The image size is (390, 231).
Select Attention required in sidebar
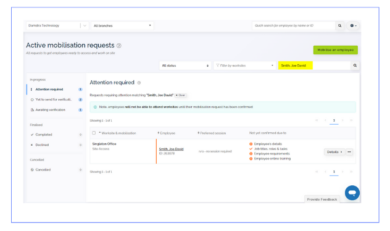click(x=56, y=90)
